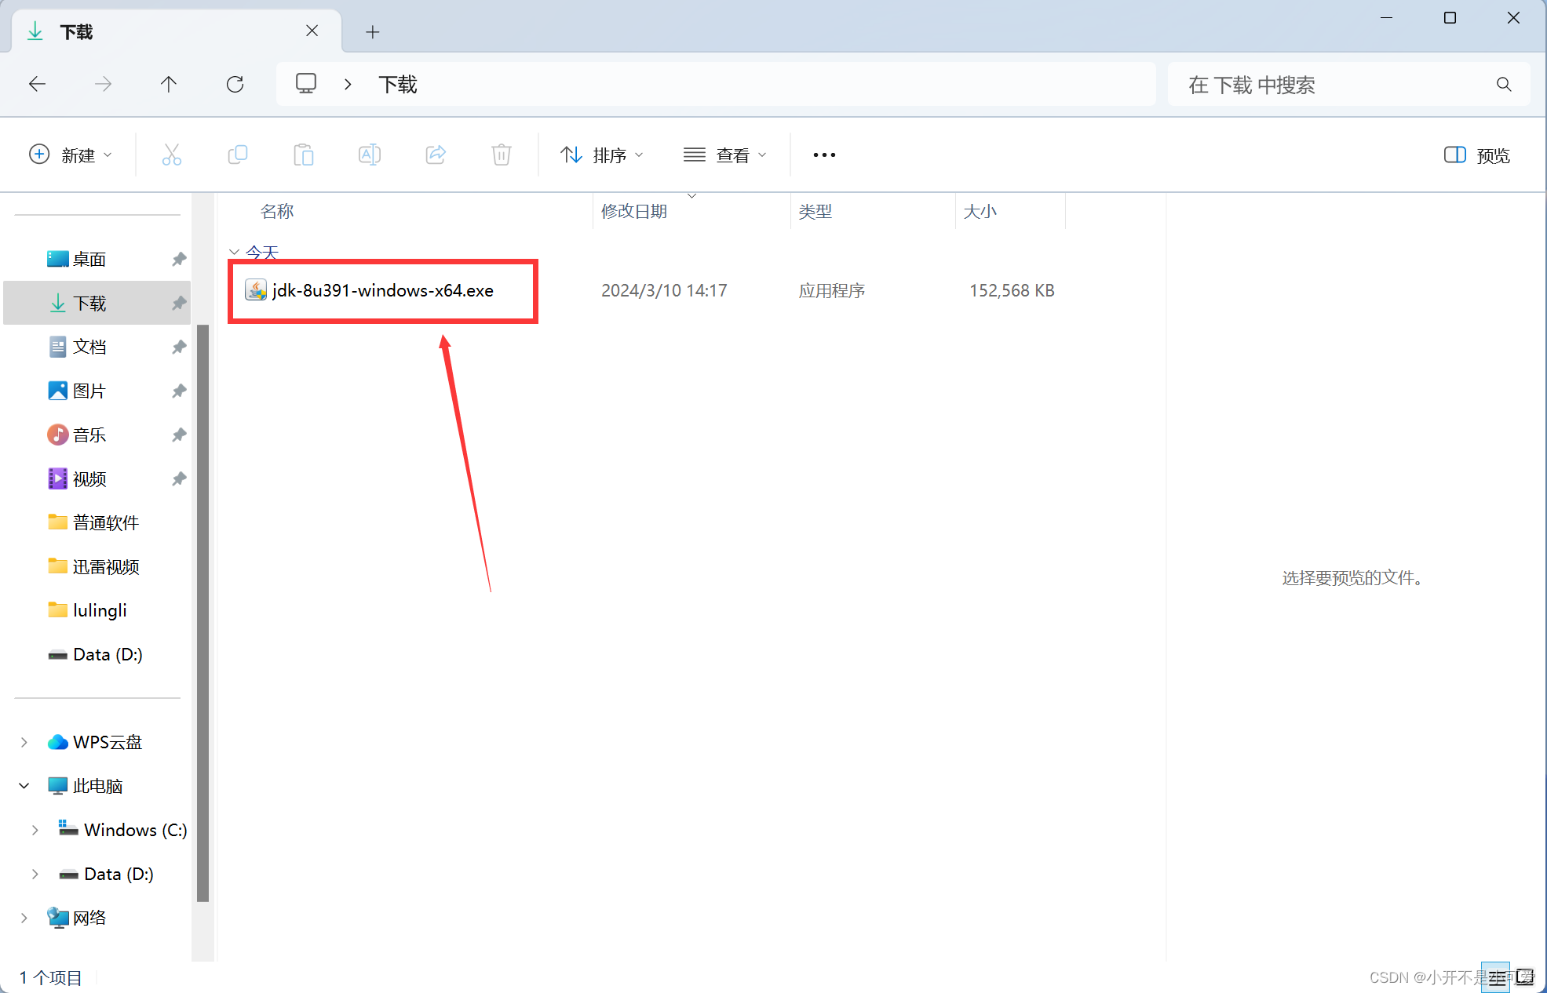Click the Share icon in toolbar

click(436, 155)
